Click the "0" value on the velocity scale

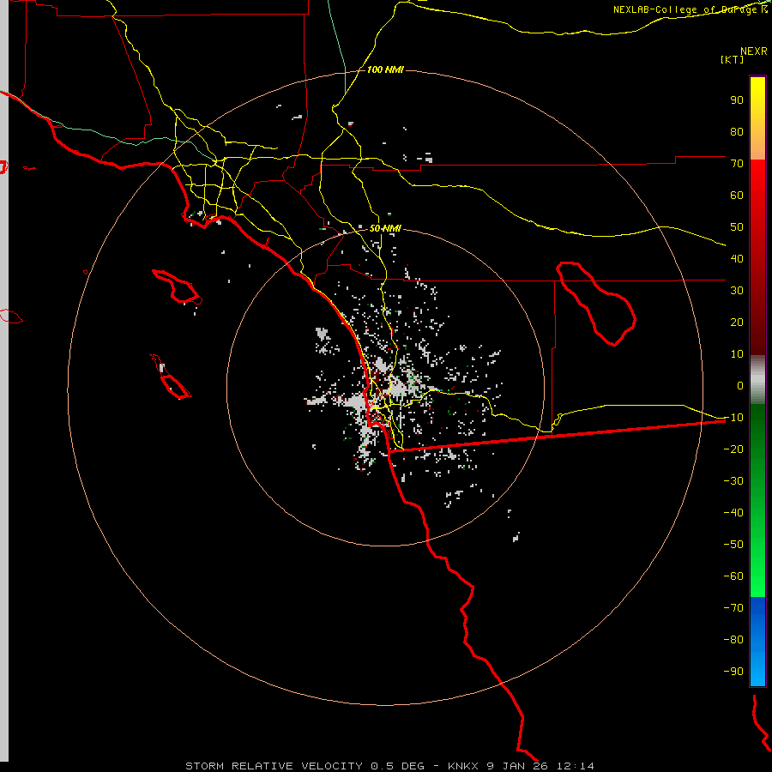point(740,386)
